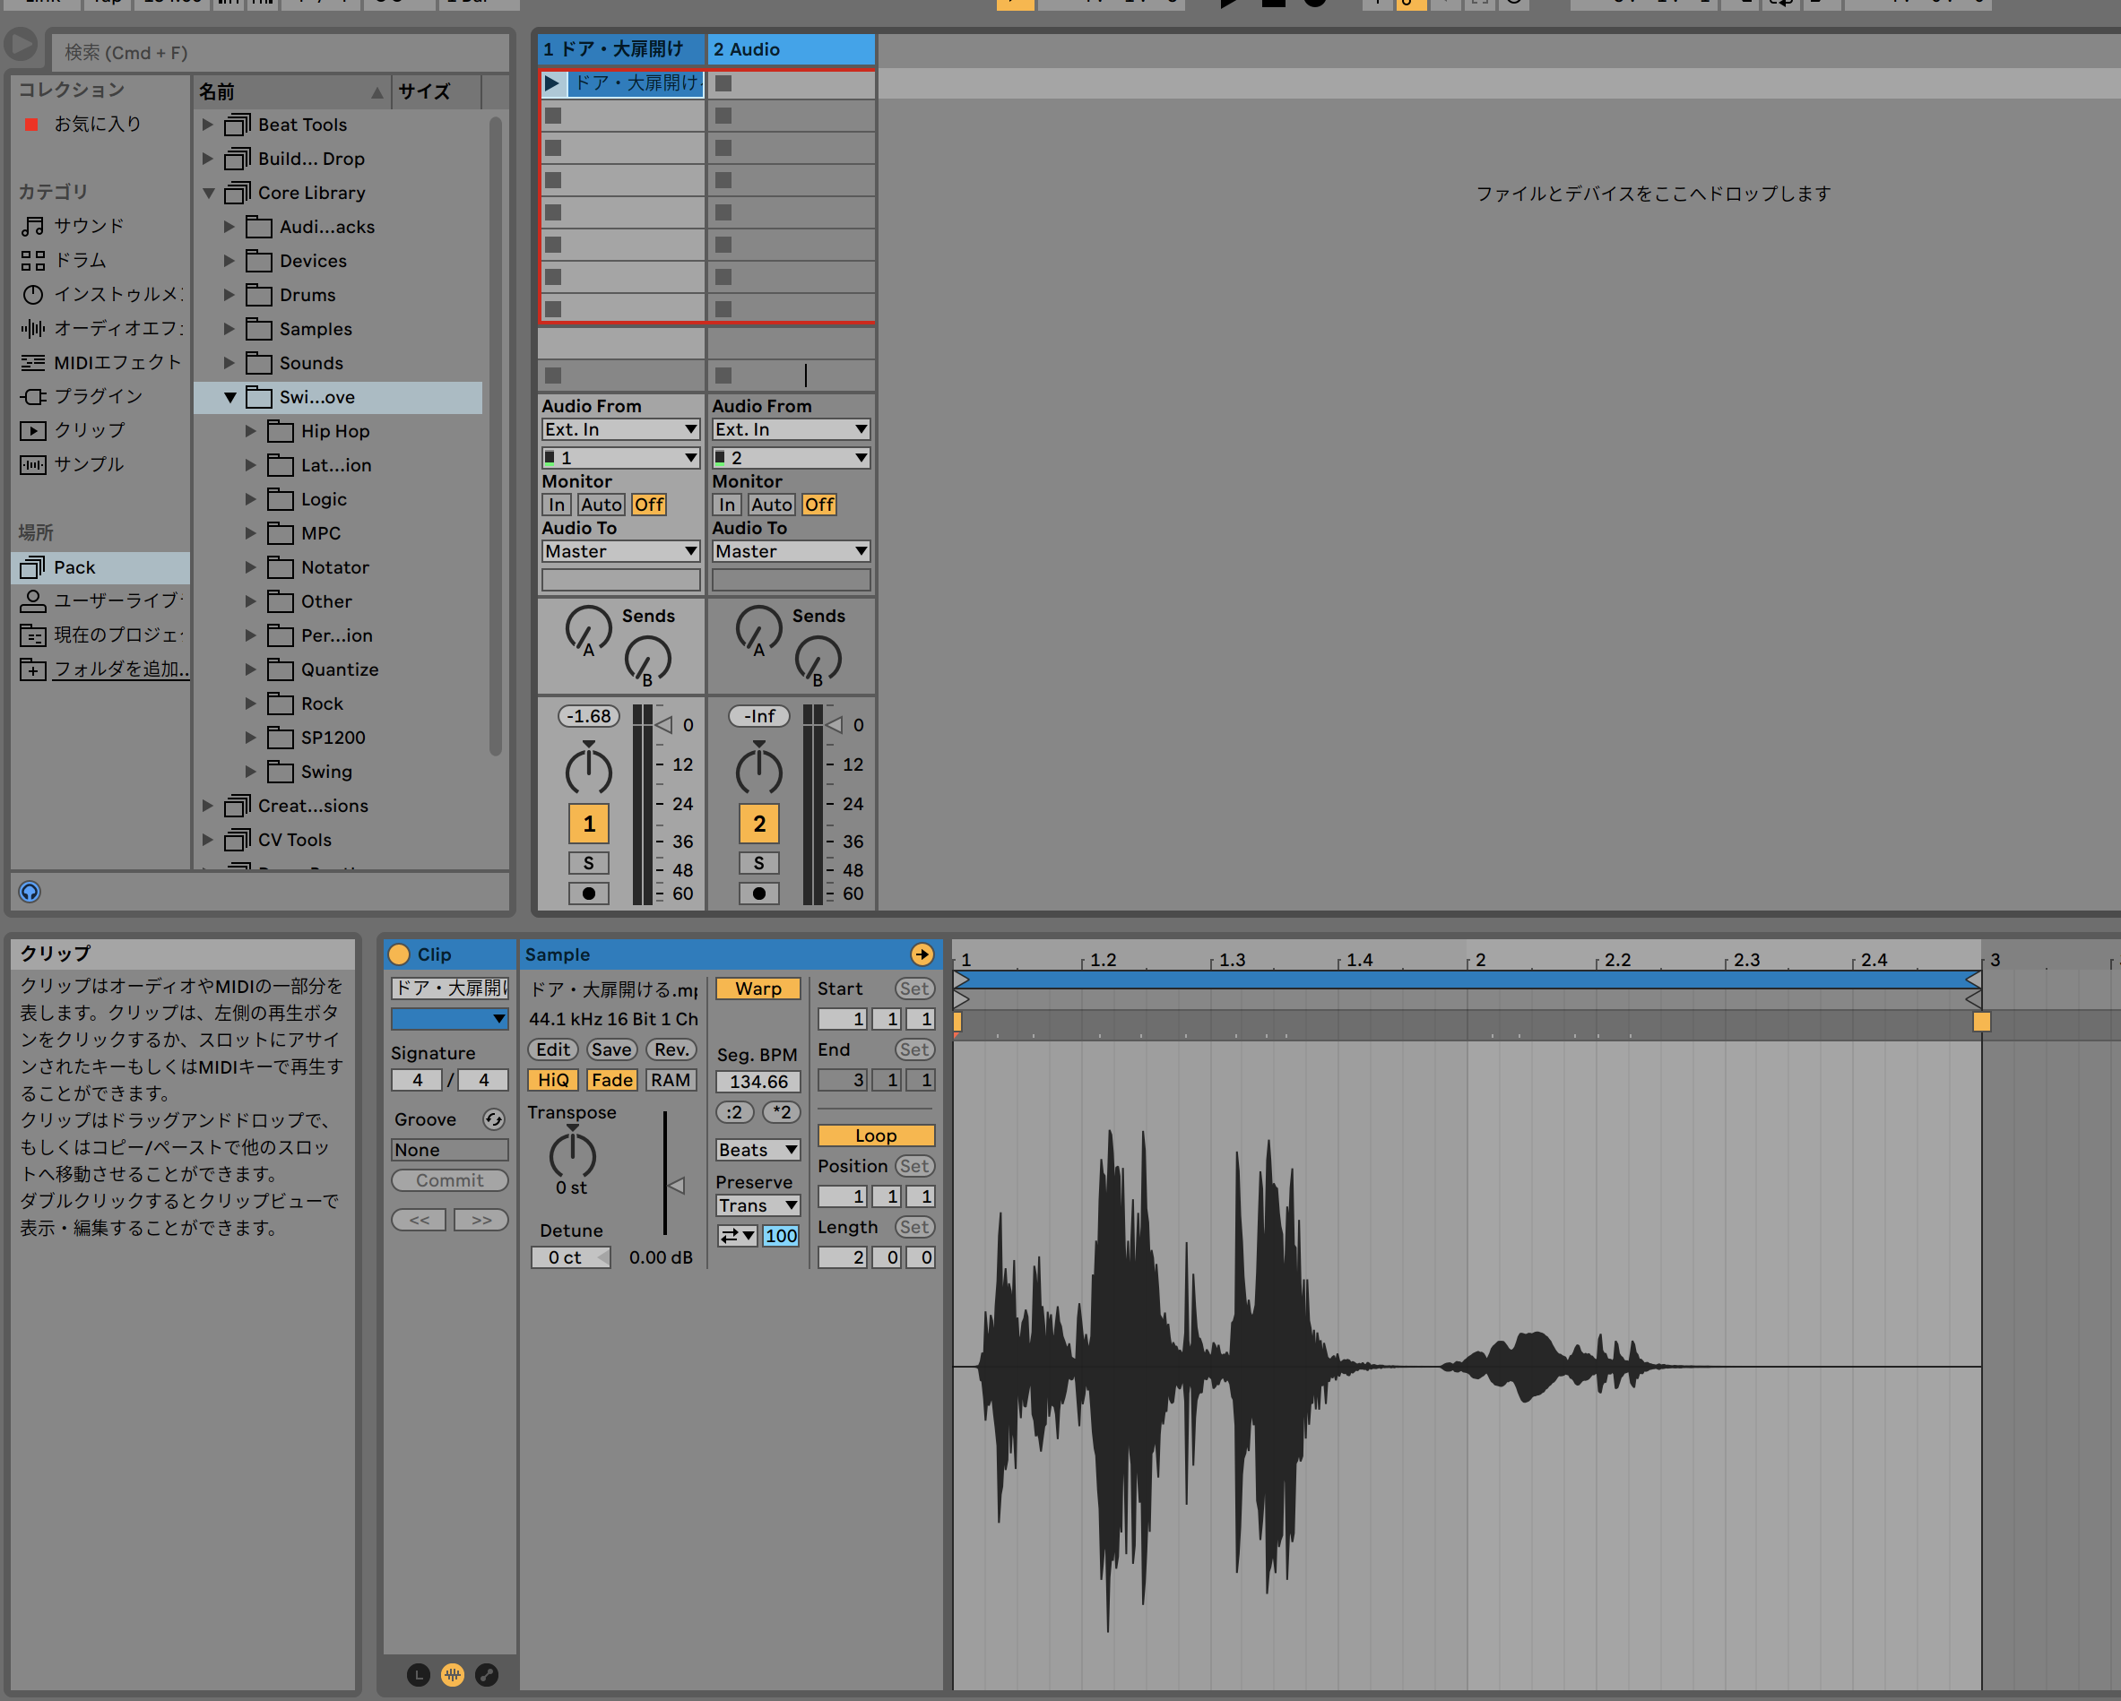Click the browser search field
2121x1701 pixels.
coord(281,52)
